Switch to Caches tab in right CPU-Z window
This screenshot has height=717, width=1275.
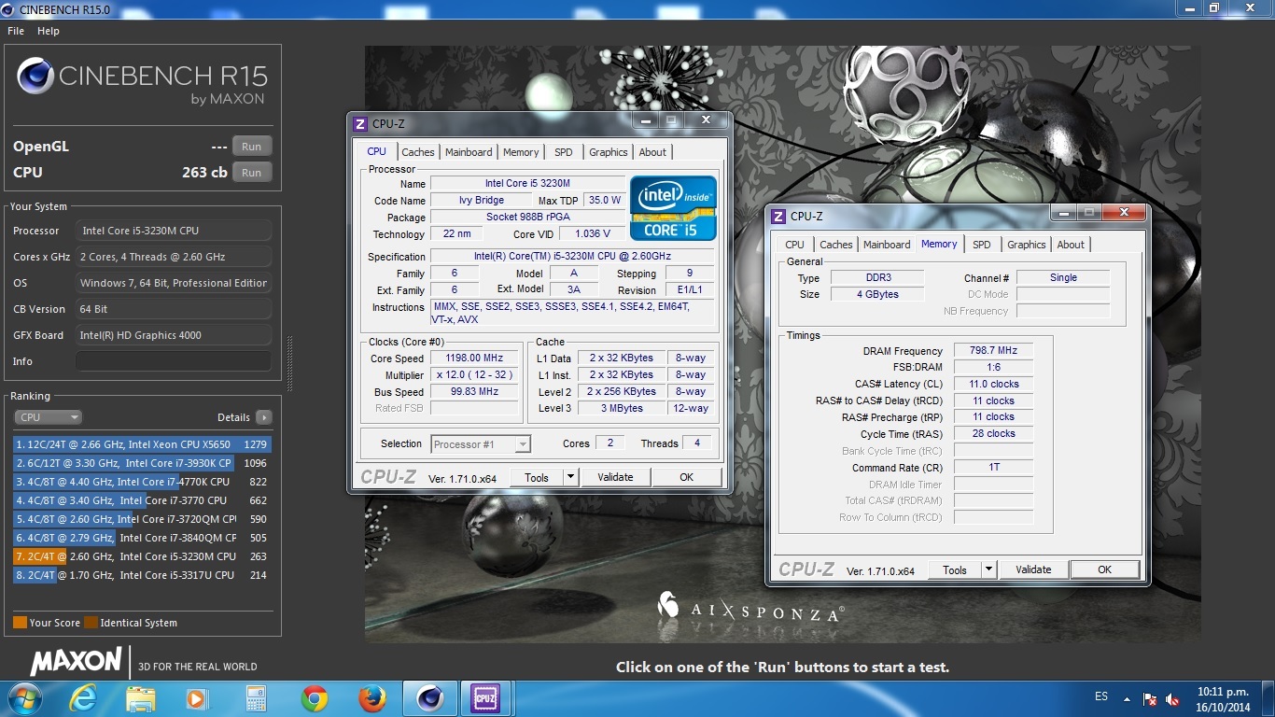coord(836,245)
